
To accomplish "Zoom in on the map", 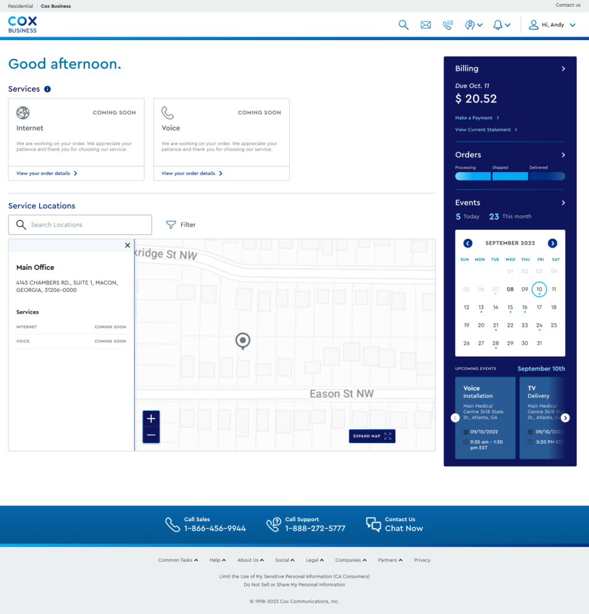I will pyautogui.click(x=151, y=419).
